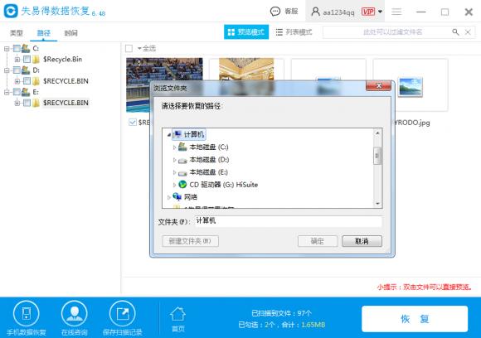Tick the D: drive checkbox
The width and height of the screenshot is (481, 338).
coord(17,70)
